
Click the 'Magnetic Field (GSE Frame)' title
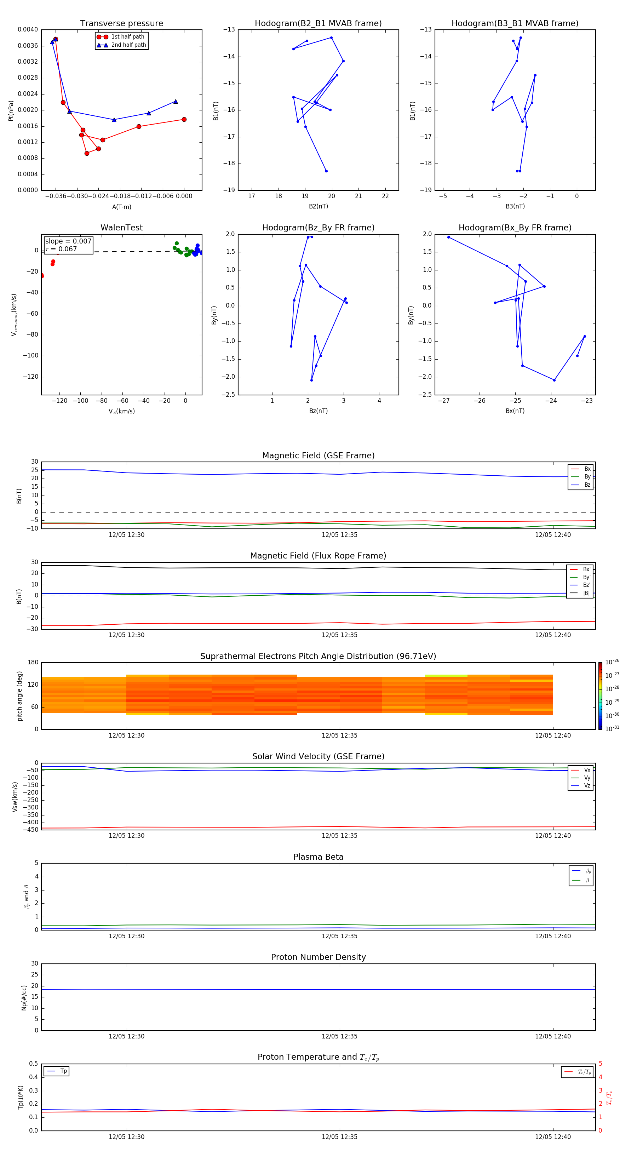coord(318,455)
